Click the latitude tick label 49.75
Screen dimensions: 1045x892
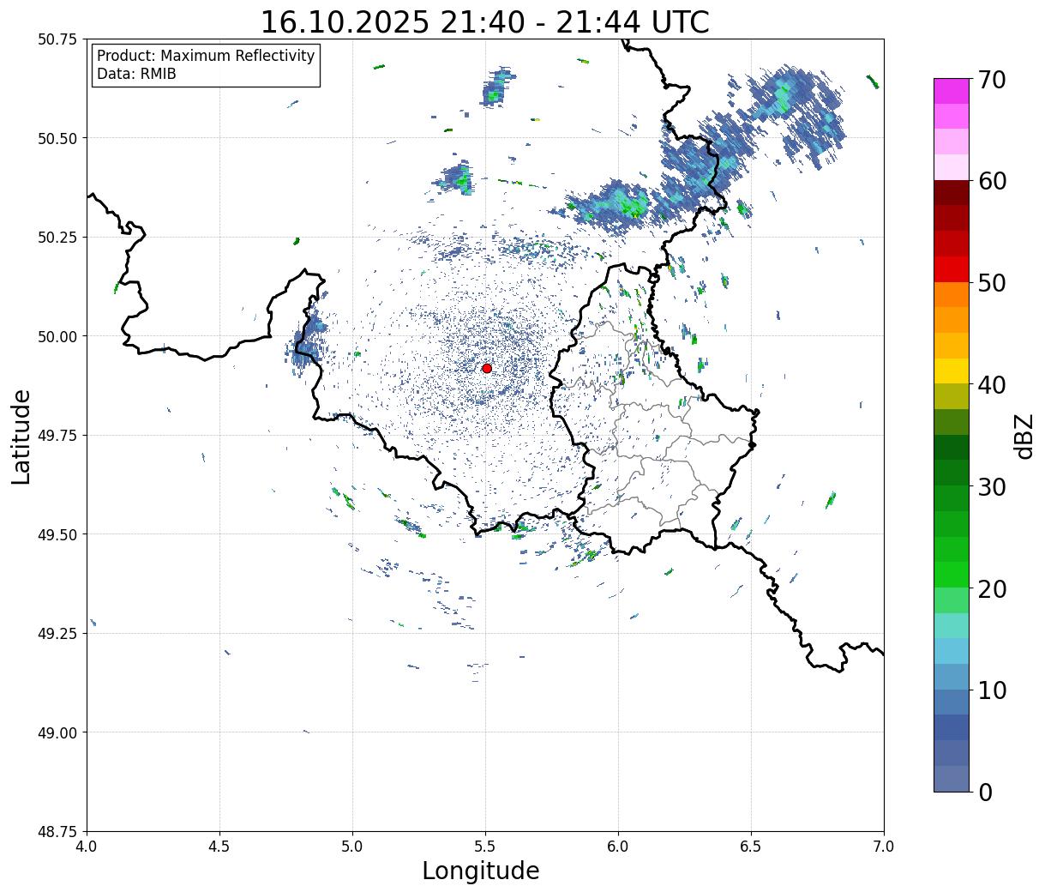click(x=57, y=436)
